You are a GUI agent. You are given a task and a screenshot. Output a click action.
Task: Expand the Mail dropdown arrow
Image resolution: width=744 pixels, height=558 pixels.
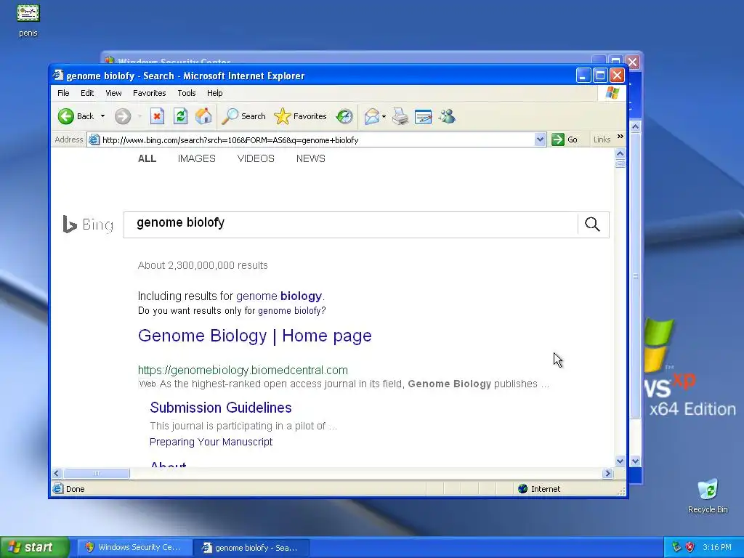point(384,116)
